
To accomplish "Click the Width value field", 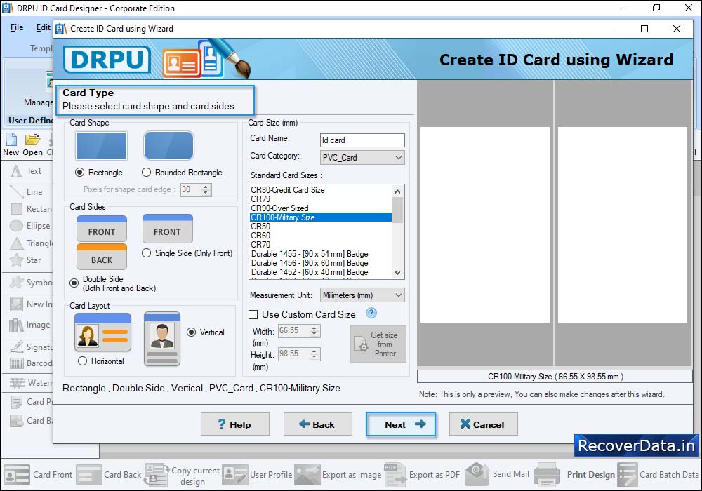I will pyautogui.click(x=293, y=331).
